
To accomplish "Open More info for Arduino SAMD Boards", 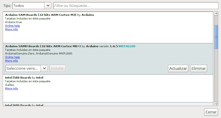I will pos(12,61).
